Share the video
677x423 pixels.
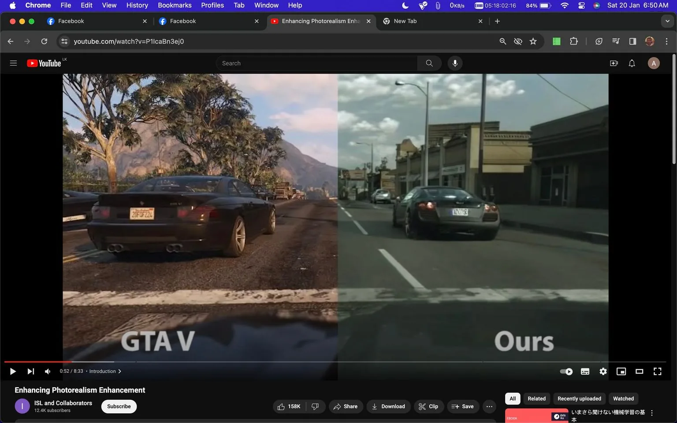click(346, 406)
